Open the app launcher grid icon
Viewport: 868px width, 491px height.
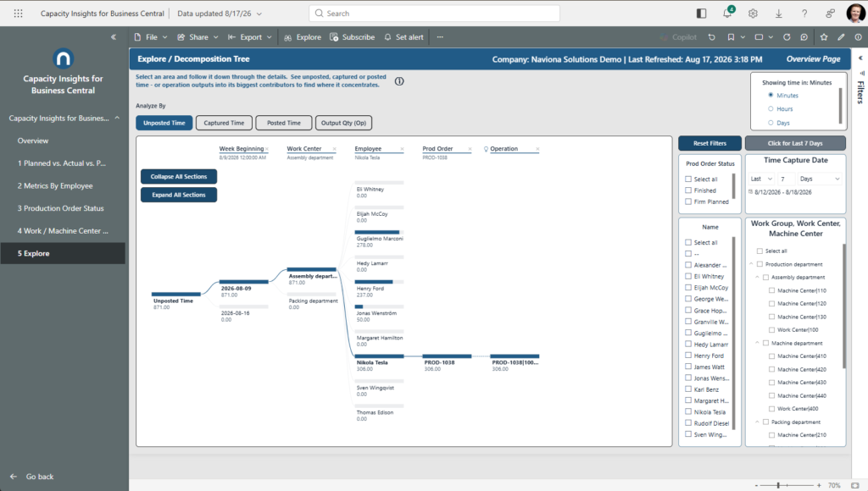[19, 14]
